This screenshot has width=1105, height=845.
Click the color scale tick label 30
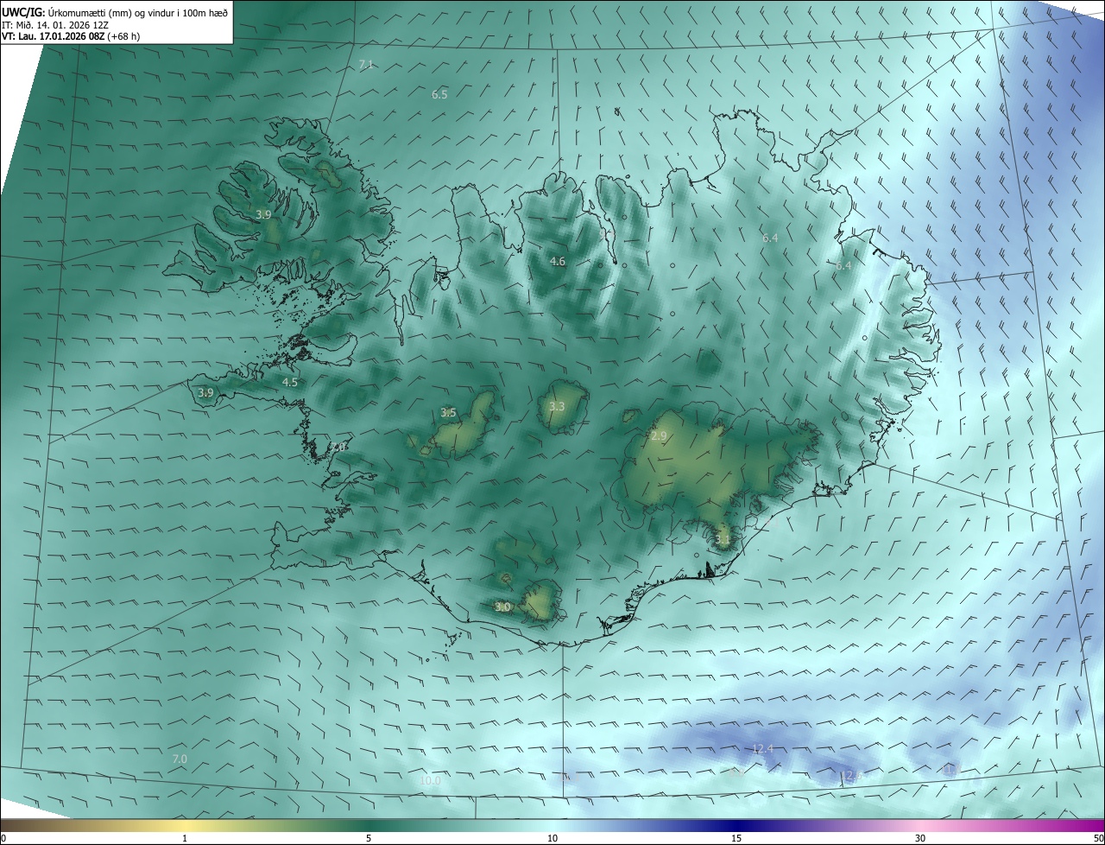pyautogui.click(x=920, y=838)
